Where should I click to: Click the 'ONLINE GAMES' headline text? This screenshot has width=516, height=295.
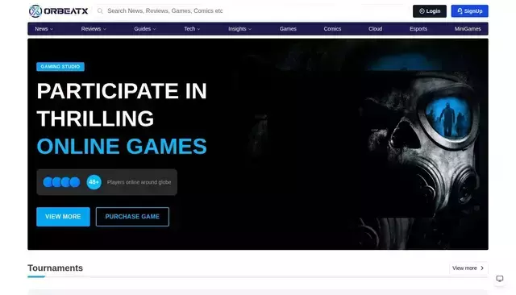click(122, 147)
